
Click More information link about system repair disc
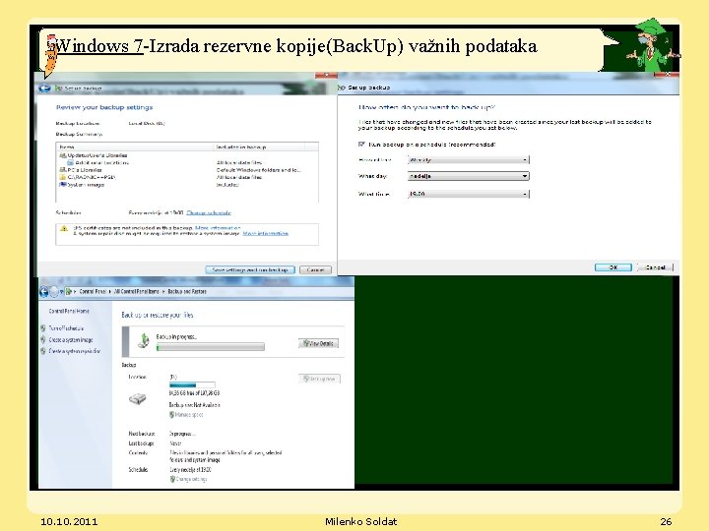coord(266,233)
